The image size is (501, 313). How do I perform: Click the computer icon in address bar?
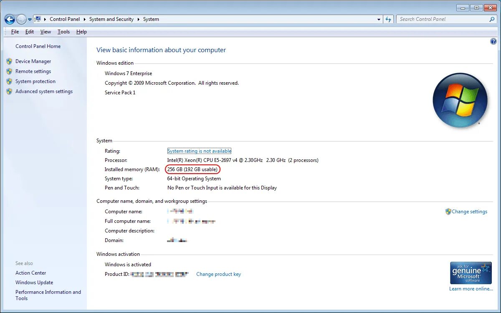tap(38, 19)
